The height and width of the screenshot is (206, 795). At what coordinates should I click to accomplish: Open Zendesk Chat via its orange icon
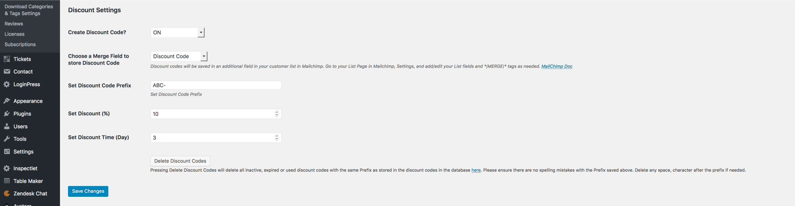point(7,193)
